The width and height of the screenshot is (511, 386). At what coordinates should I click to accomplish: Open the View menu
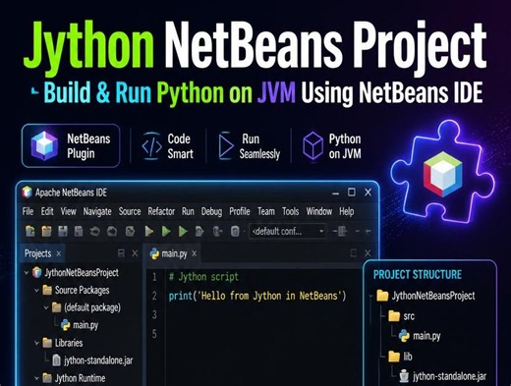[68, 211]
